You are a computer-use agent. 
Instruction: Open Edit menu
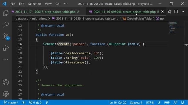click(22, 4)
